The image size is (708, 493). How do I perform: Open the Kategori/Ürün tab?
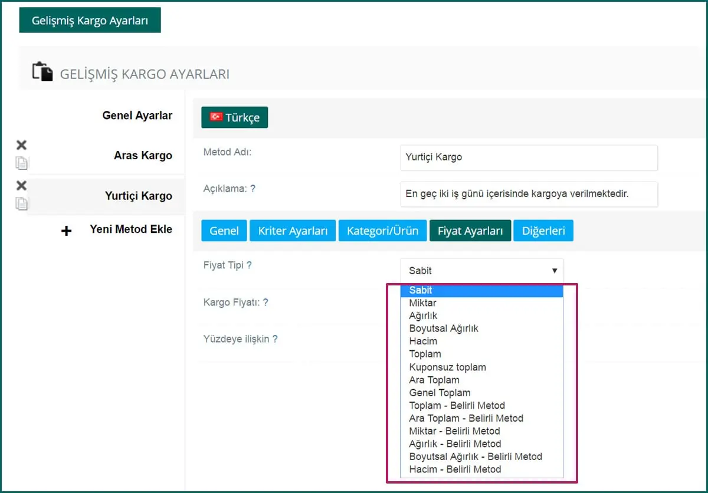tap(382, 231)
